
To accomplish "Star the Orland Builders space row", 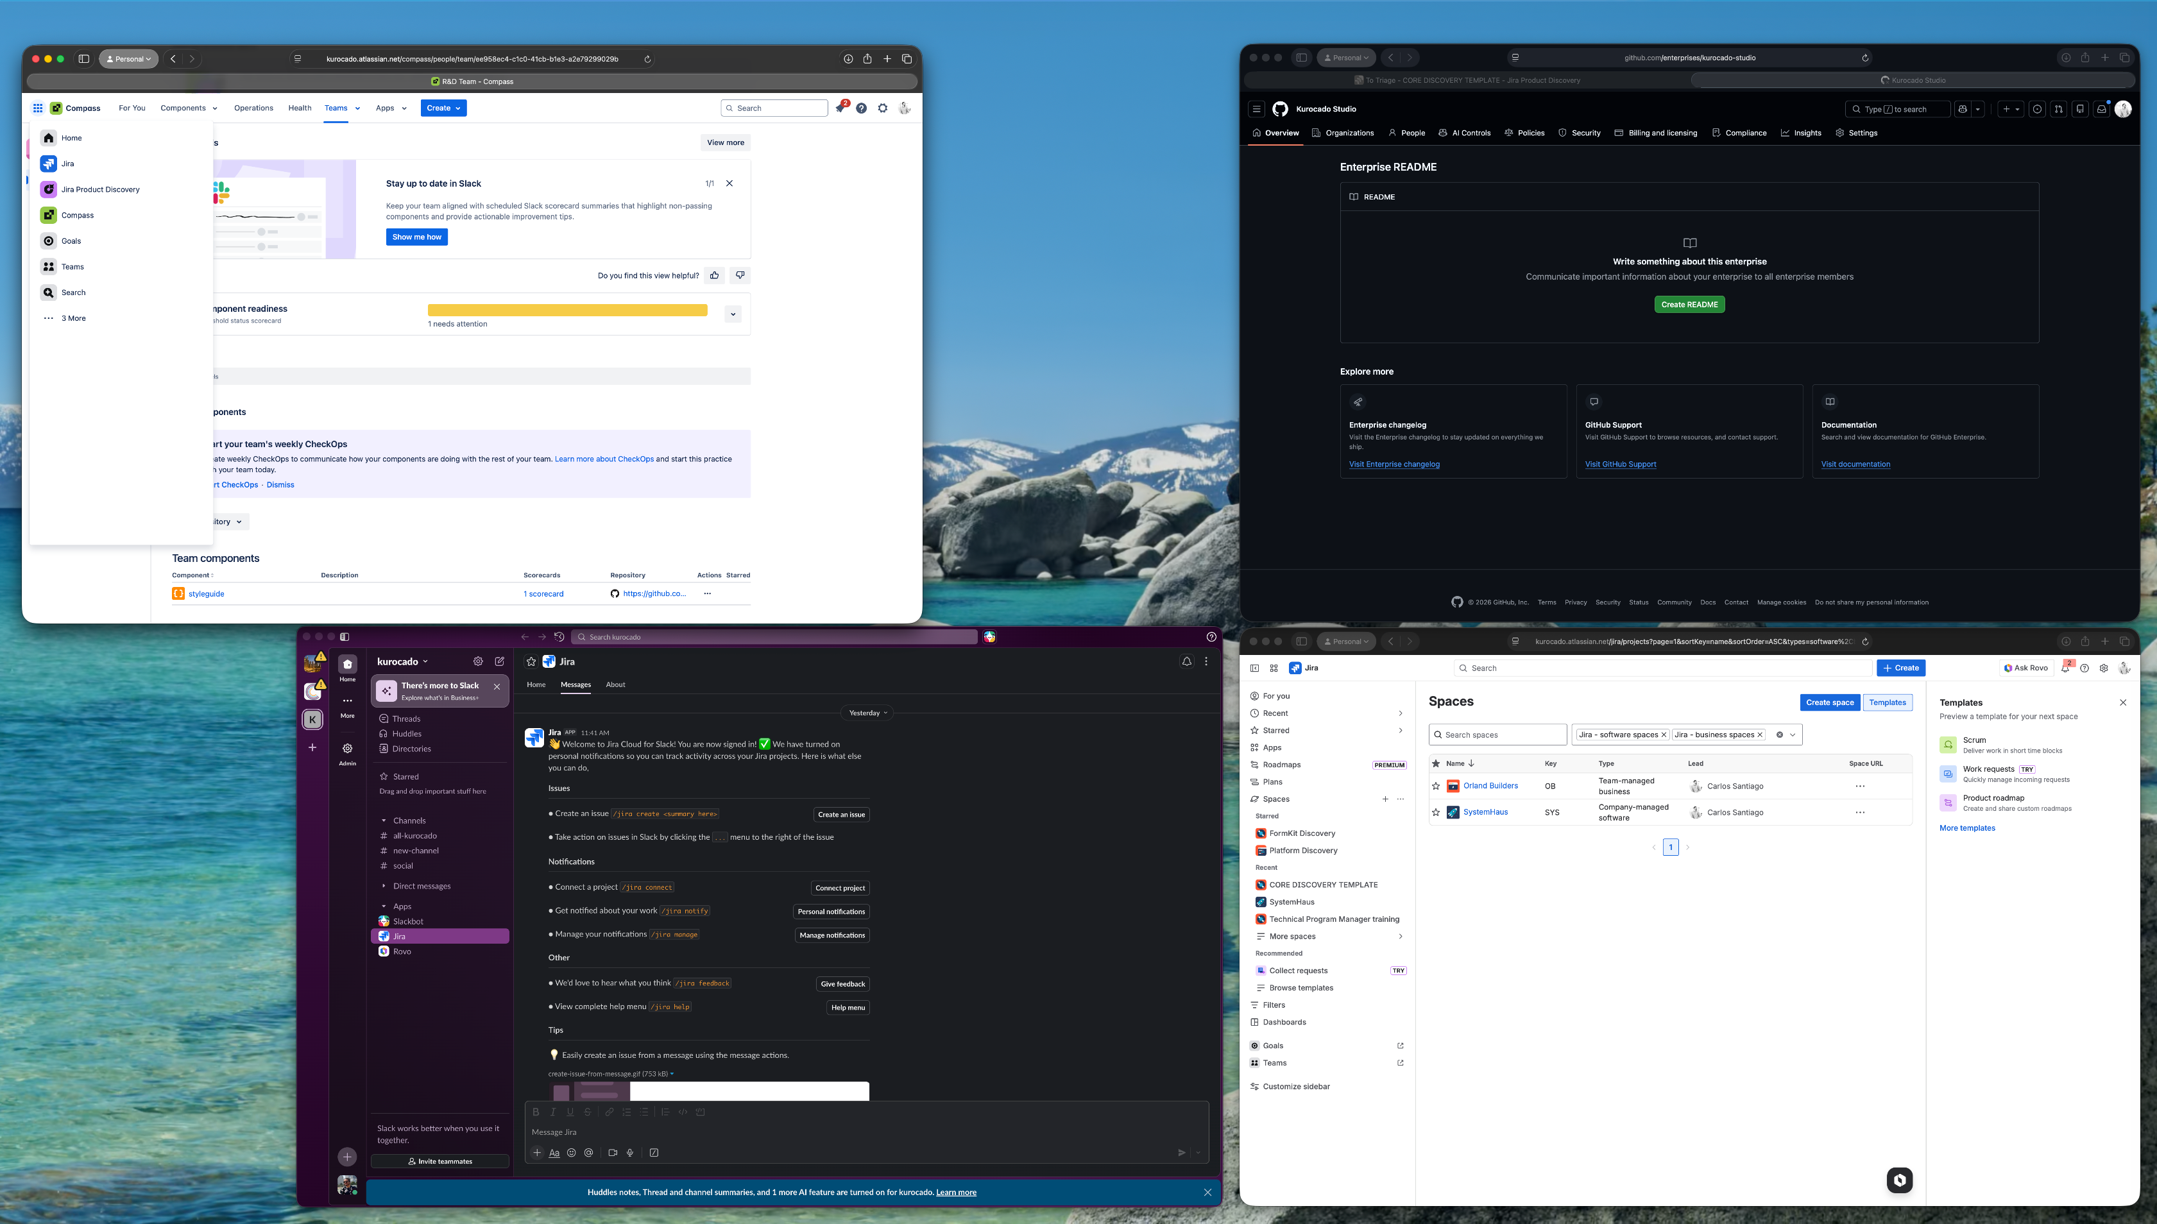I will coord(1436,786).
